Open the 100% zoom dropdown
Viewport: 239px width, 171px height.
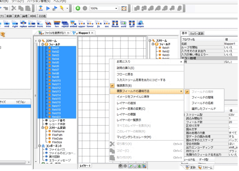pos(116,8)
